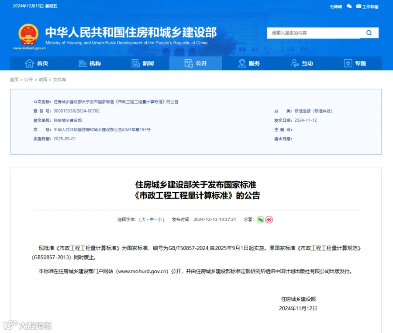The image size is (393, 333).
Task: Click the article heading 住房城乡建设部关于发布国家标准
Action: click(x=196, y=185)
